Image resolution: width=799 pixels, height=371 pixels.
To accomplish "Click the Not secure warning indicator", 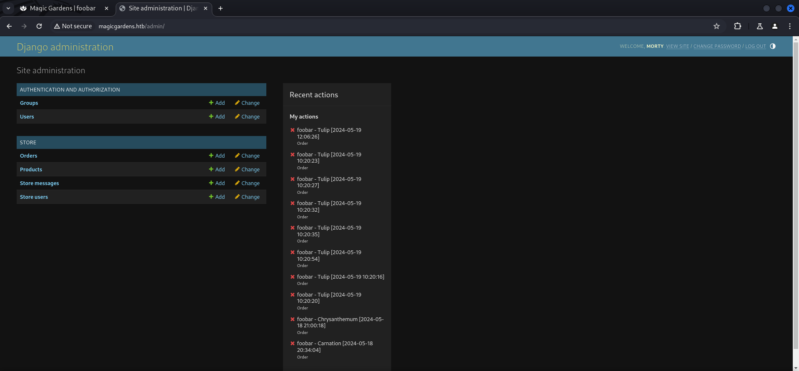I will pos(73,26).
